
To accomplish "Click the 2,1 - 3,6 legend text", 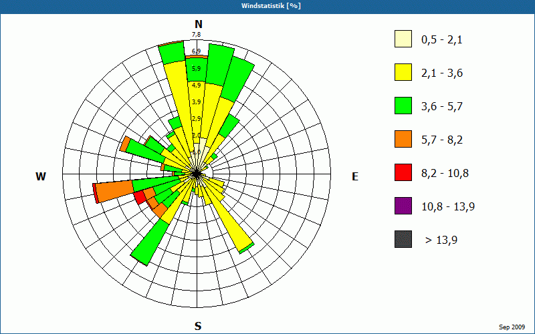I will [442, 73].
